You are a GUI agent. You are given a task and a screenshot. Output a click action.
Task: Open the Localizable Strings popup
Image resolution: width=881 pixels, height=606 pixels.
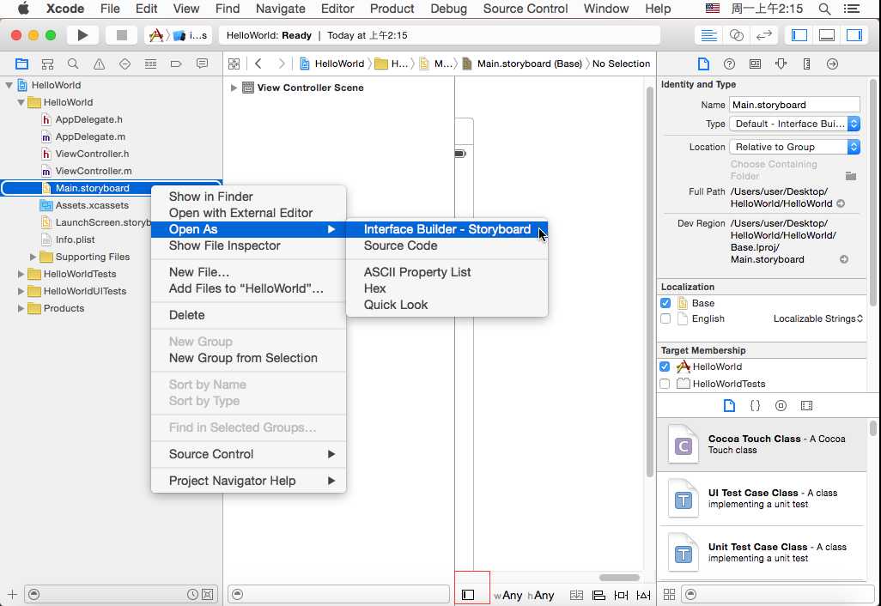817,318
